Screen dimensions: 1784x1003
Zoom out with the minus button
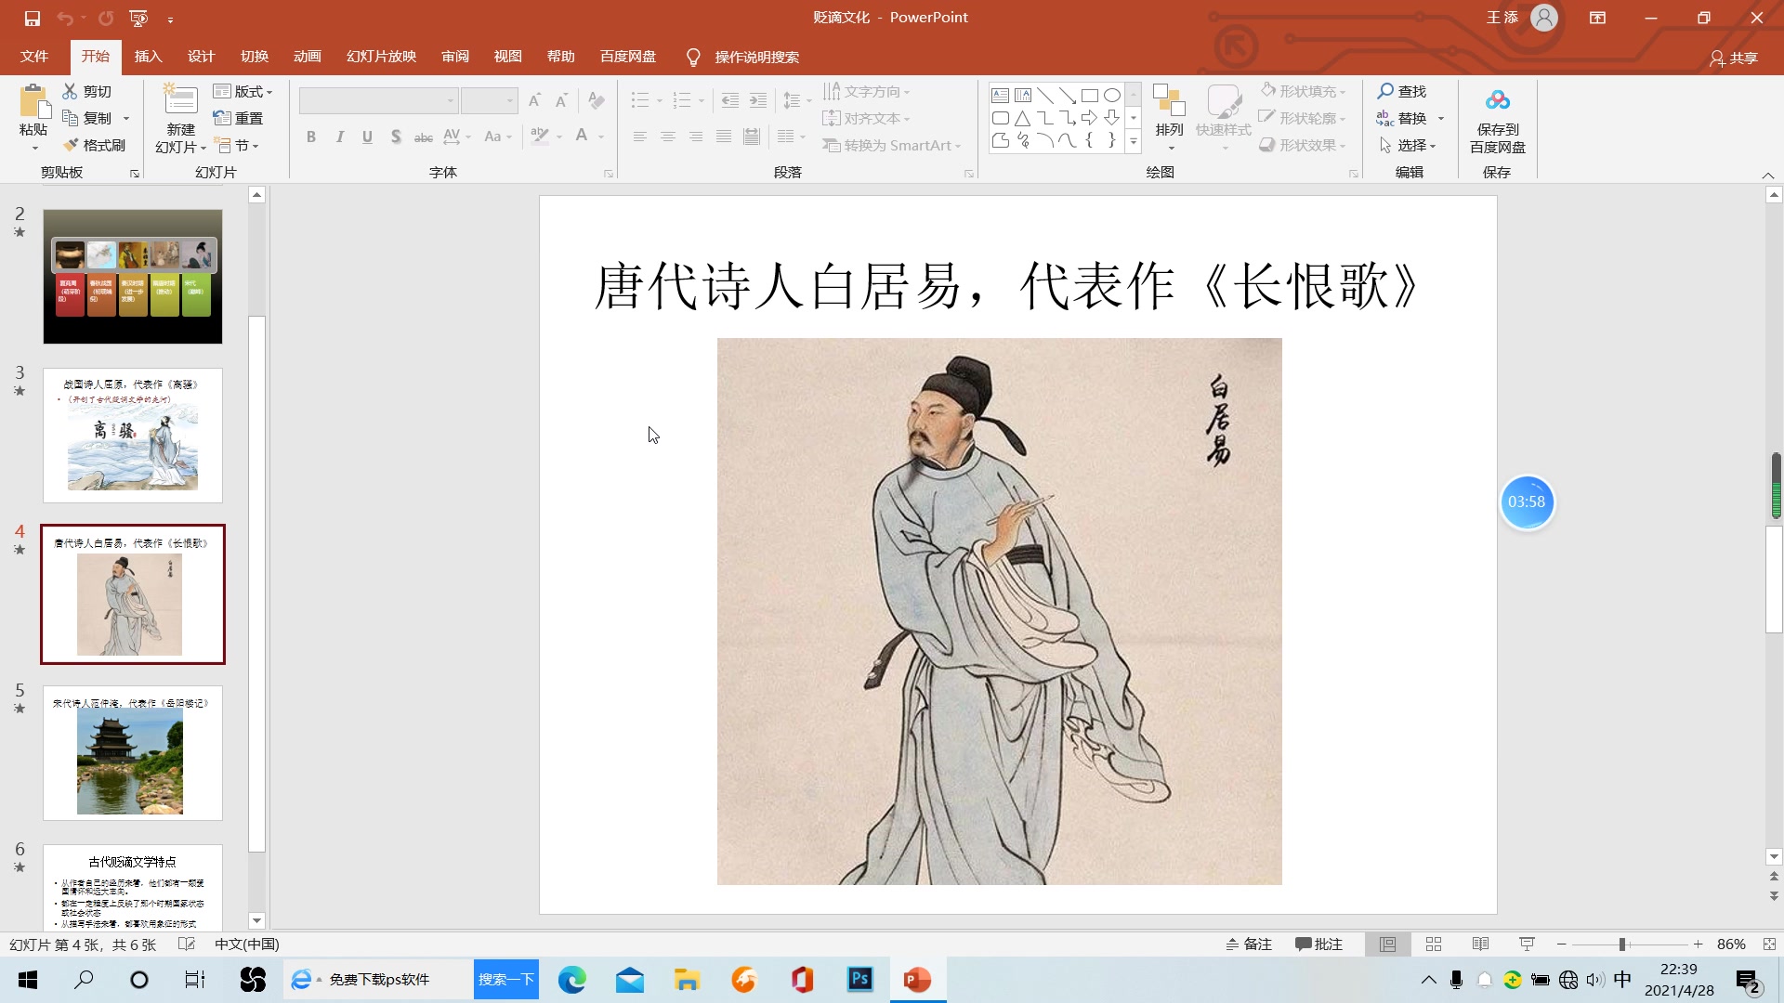1562,944
